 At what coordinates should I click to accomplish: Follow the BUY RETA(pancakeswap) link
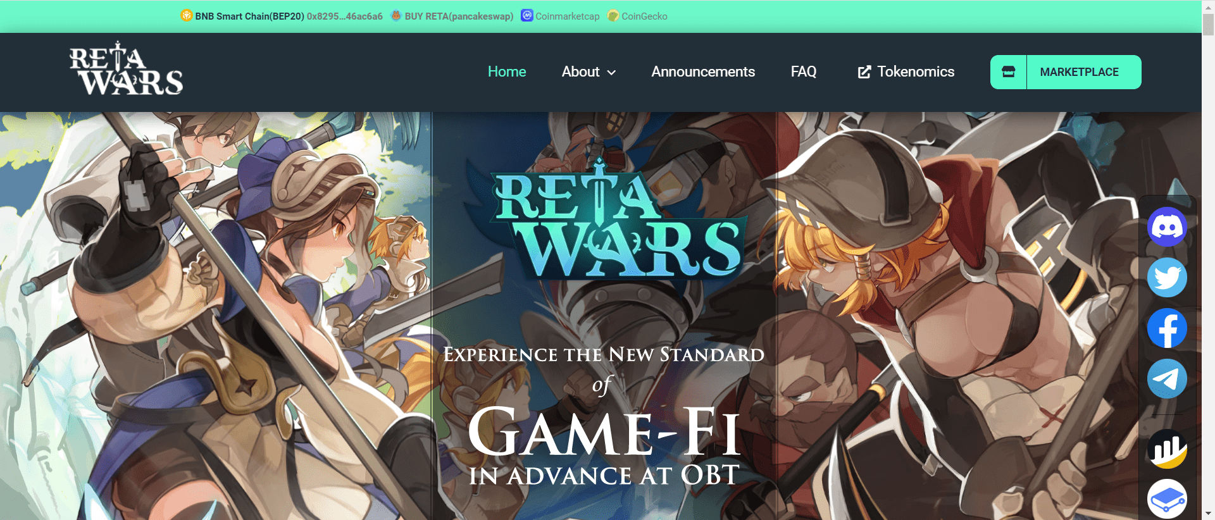coord(459,16)
